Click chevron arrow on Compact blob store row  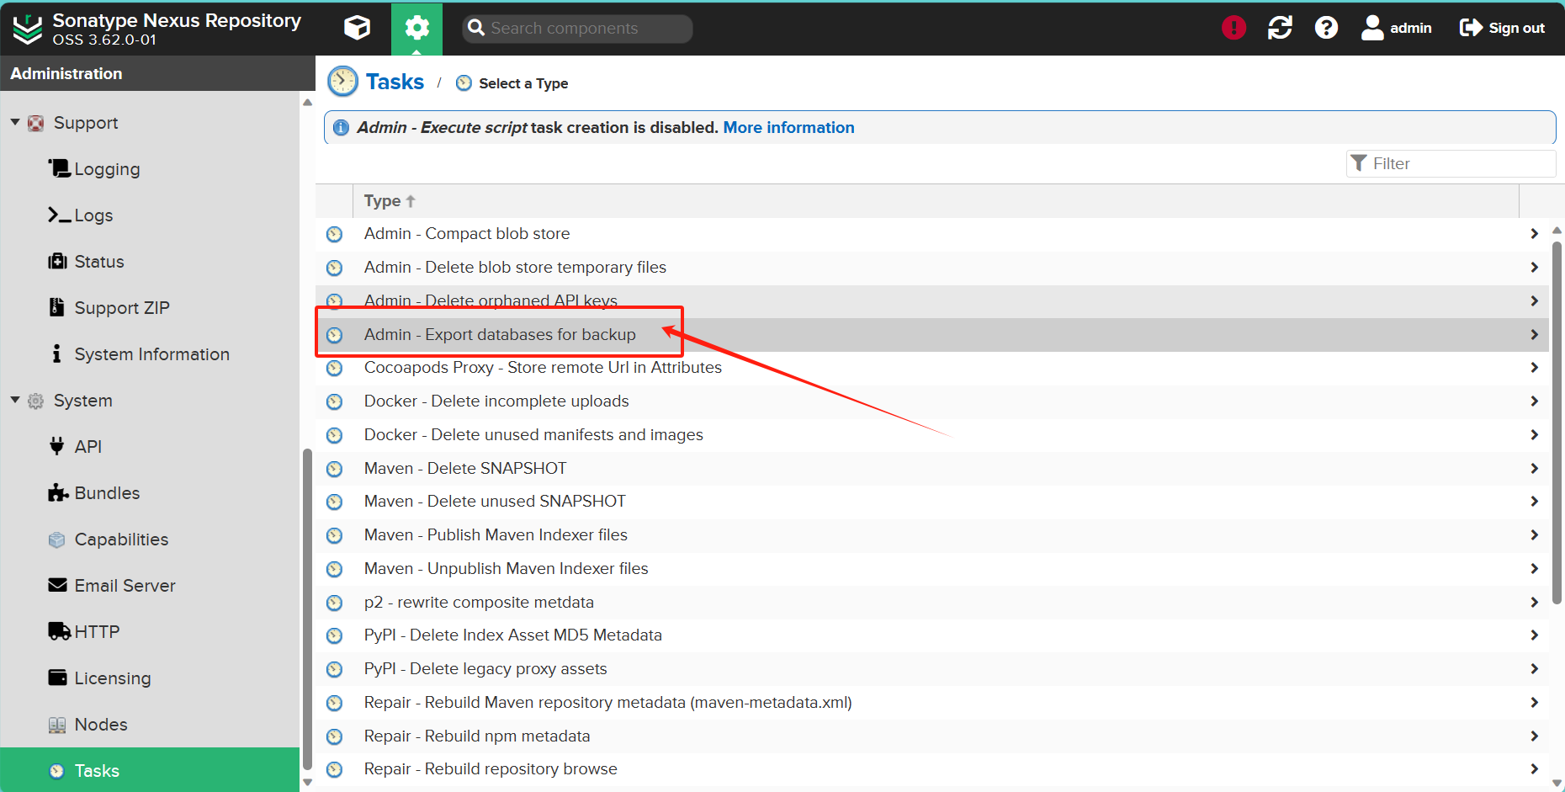tap(1534, 234)
